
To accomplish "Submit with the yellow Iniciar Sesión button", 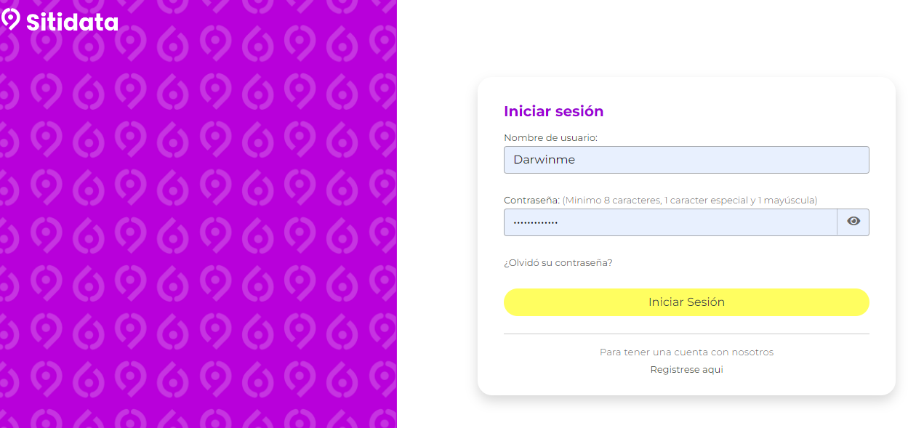I will (686, 302).
